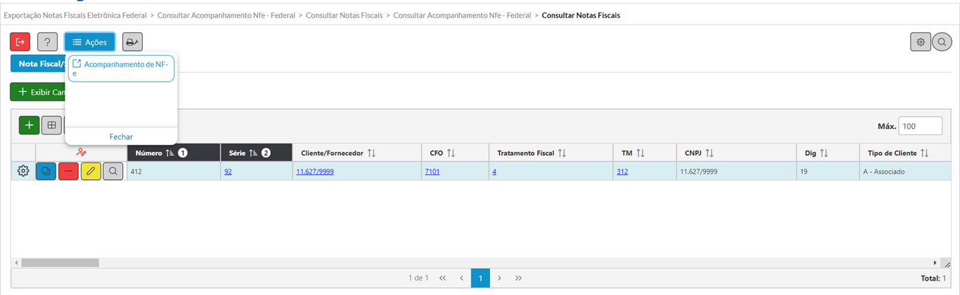This screenshot has height=295, width=960.
Task: Open the Ações menu button
Action: 90,42
